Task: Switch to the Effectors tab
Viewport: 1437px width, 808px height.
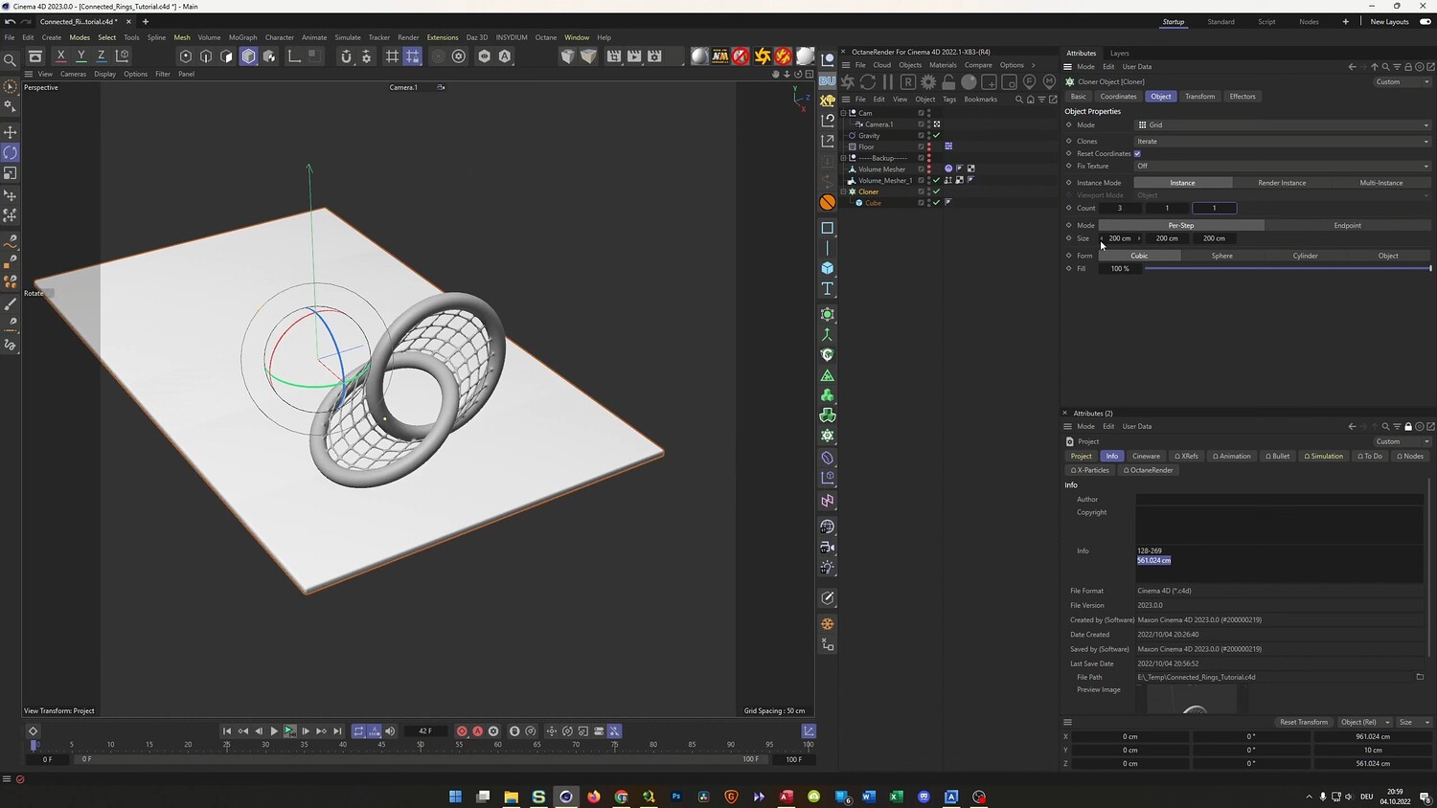Action: 1243,97
